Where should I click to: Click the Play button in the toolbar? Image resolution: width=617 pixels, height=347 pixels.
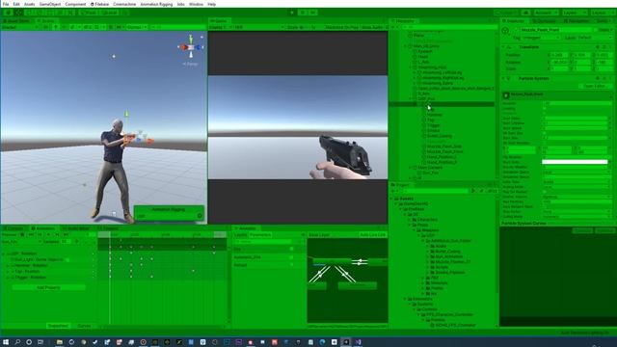tap(292, 13)
